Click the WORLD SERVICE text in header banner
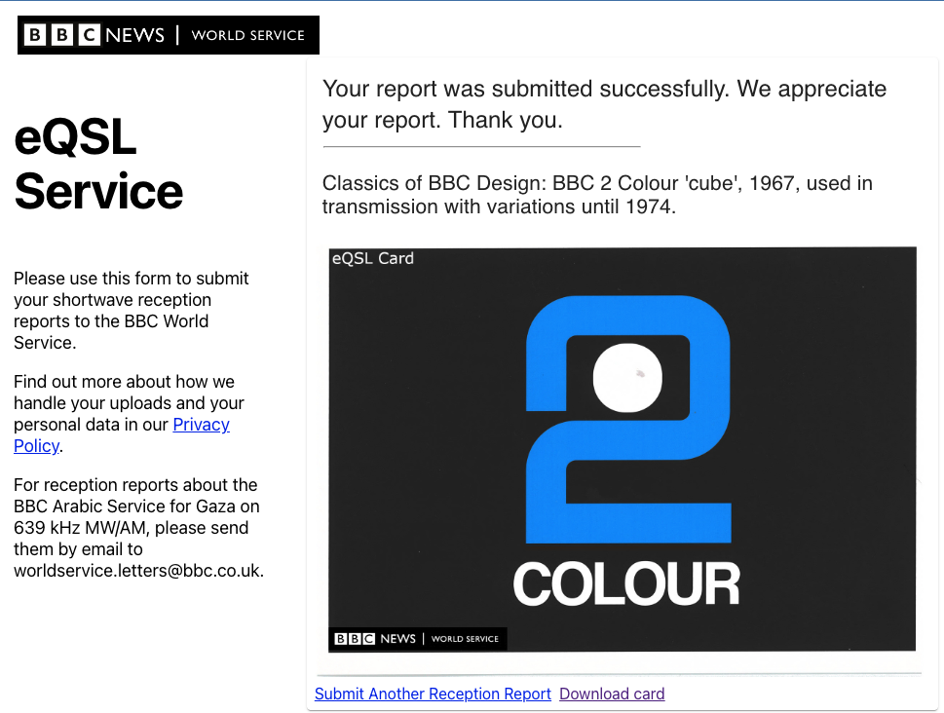944x713 pixels. click(247, 36)
